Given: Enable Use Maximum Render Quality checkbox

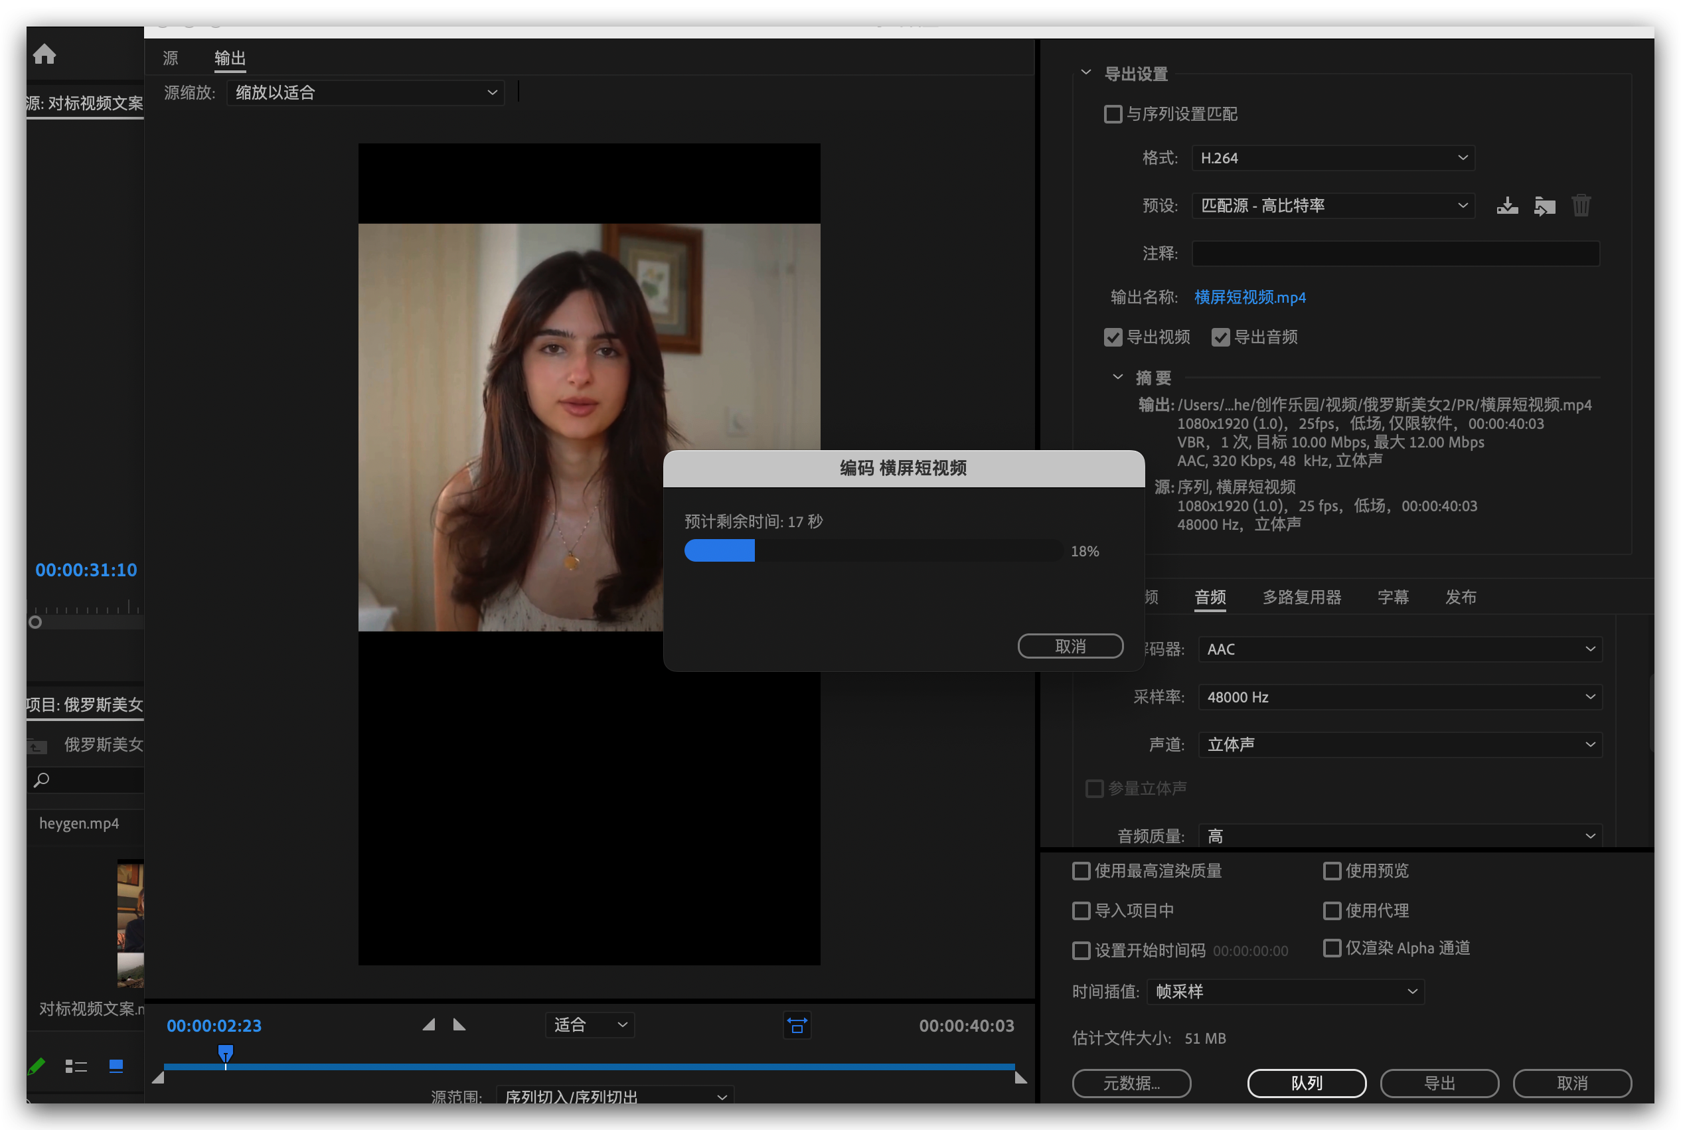Looking at the screenshot, I should coord(1081,870).
